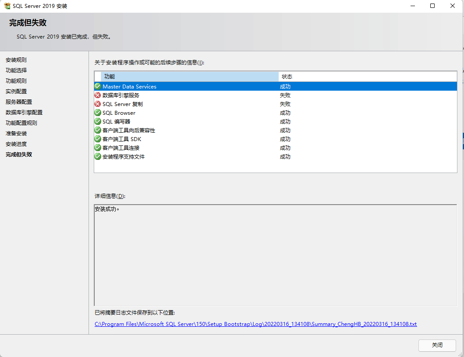Click the 成功 status of SQL Browser
Image resolution: width=464 pixels, height=357 pixels.
point(285,113)
